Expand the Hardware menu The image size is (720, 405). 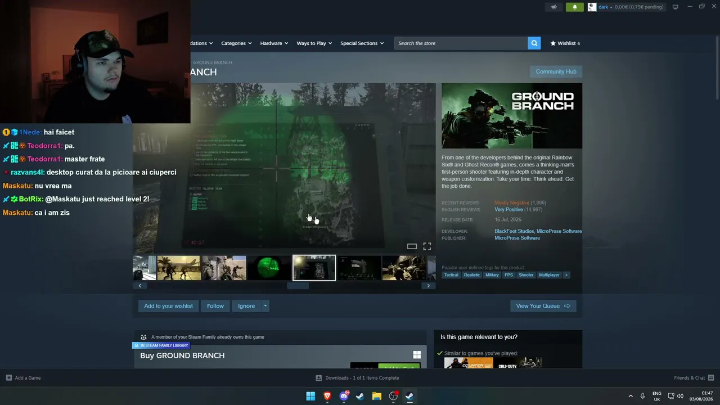coord(274,43)
